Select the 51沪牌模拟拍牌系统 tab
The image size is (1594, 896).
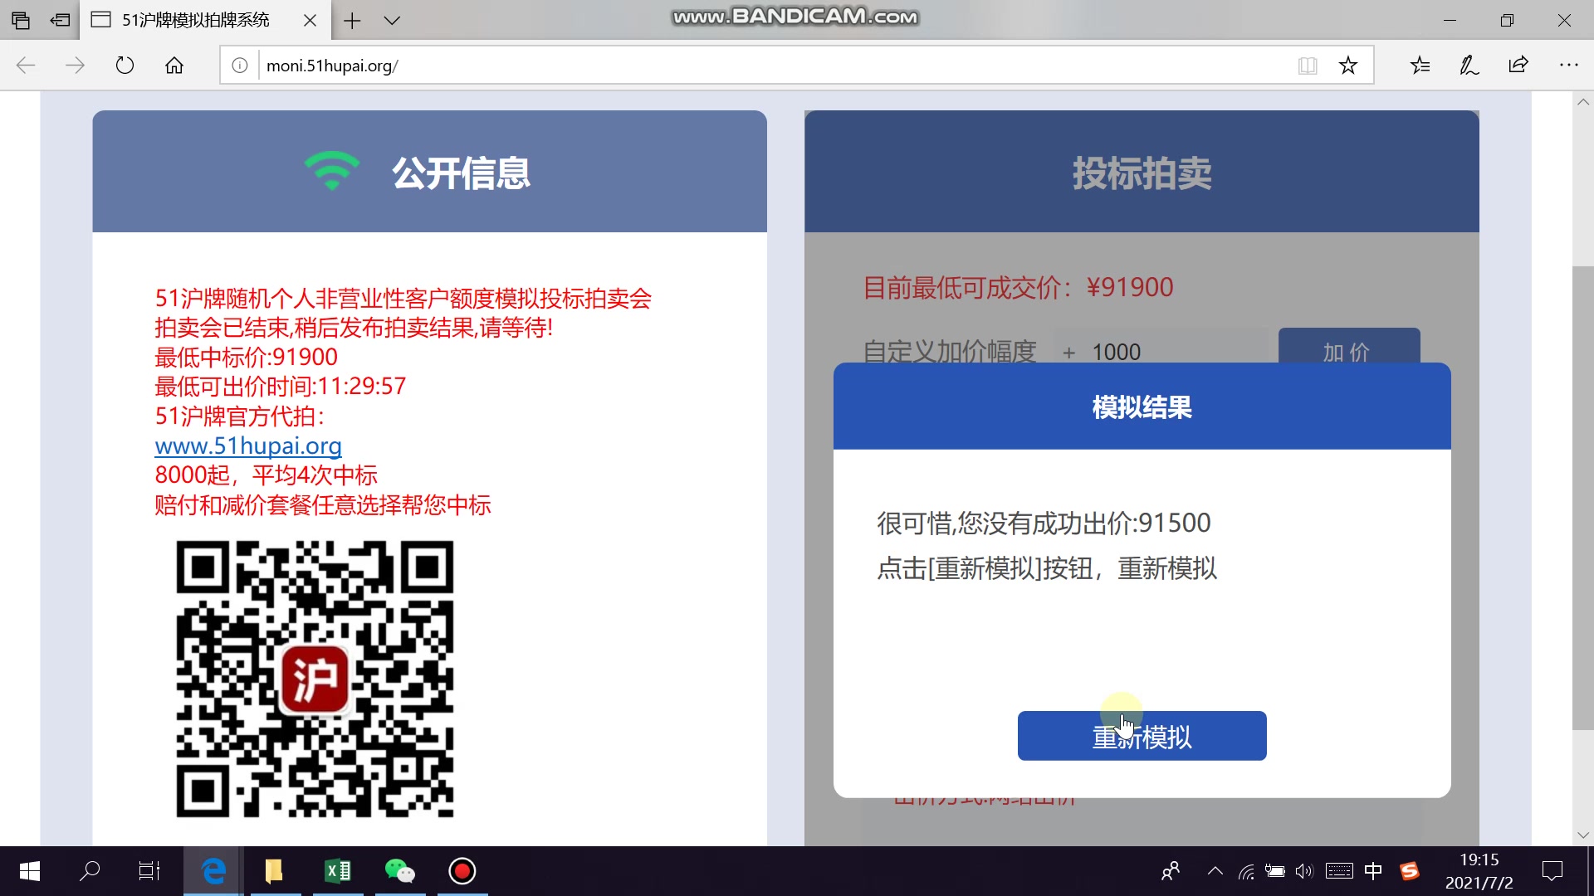pos(196,20)
